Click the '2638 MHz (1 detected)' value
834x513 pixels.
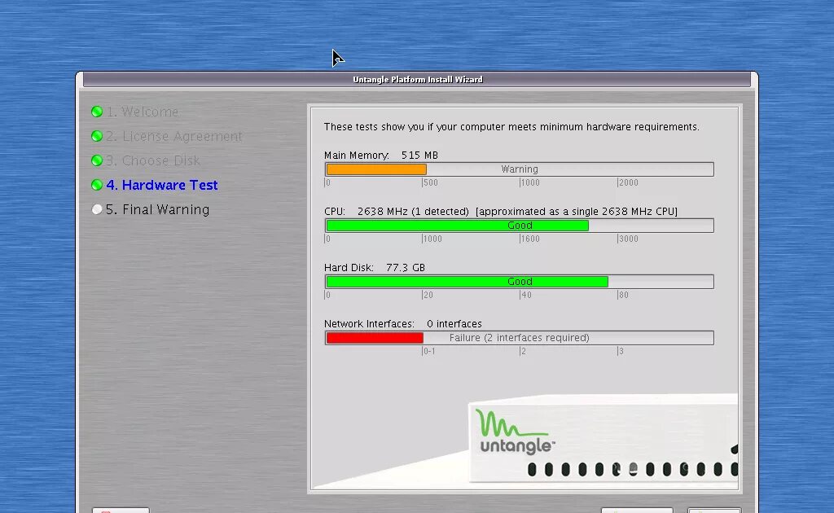tap(413, 212)
